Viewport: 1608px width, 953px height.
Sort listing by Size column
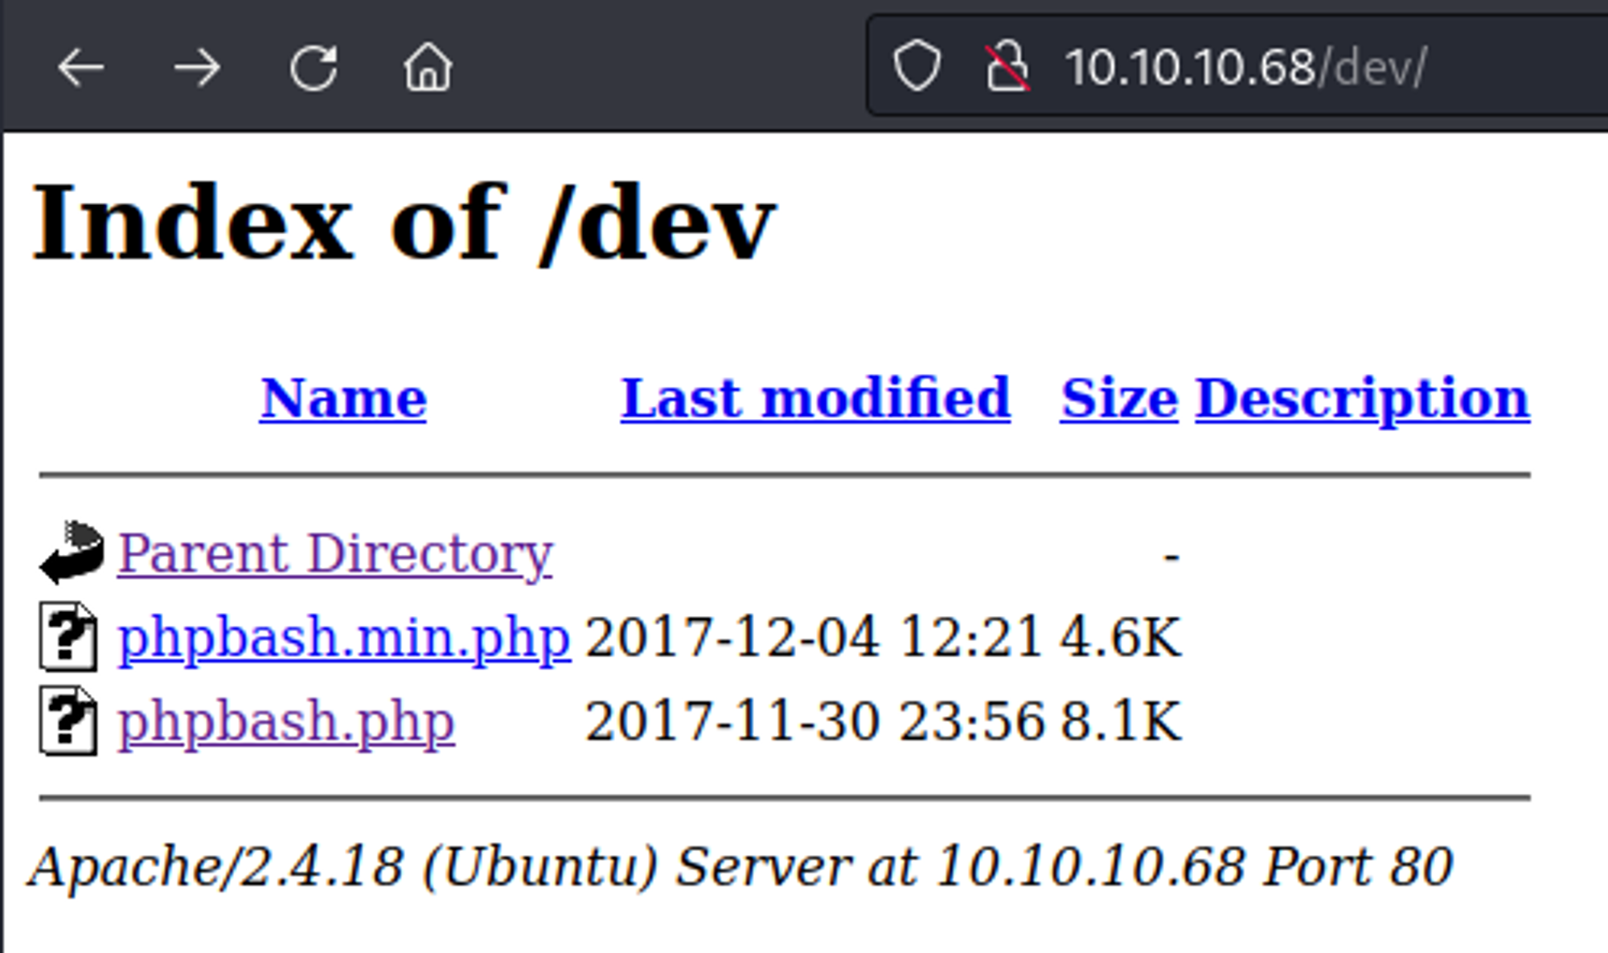click(x=1118, y=398)
